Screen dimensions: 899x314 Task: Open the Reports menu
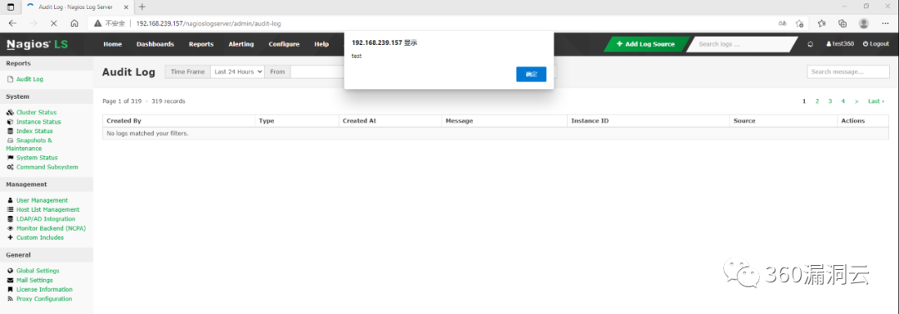tap(201, 44)
